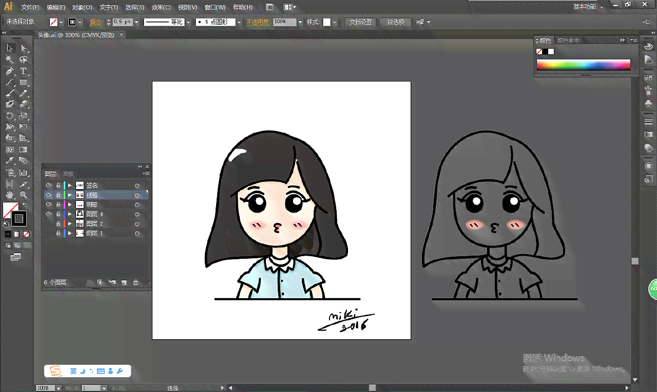The width and height of the screenshot is (657, 392).
Task: Click the orange 描边 link
Action: coord(95,22)
